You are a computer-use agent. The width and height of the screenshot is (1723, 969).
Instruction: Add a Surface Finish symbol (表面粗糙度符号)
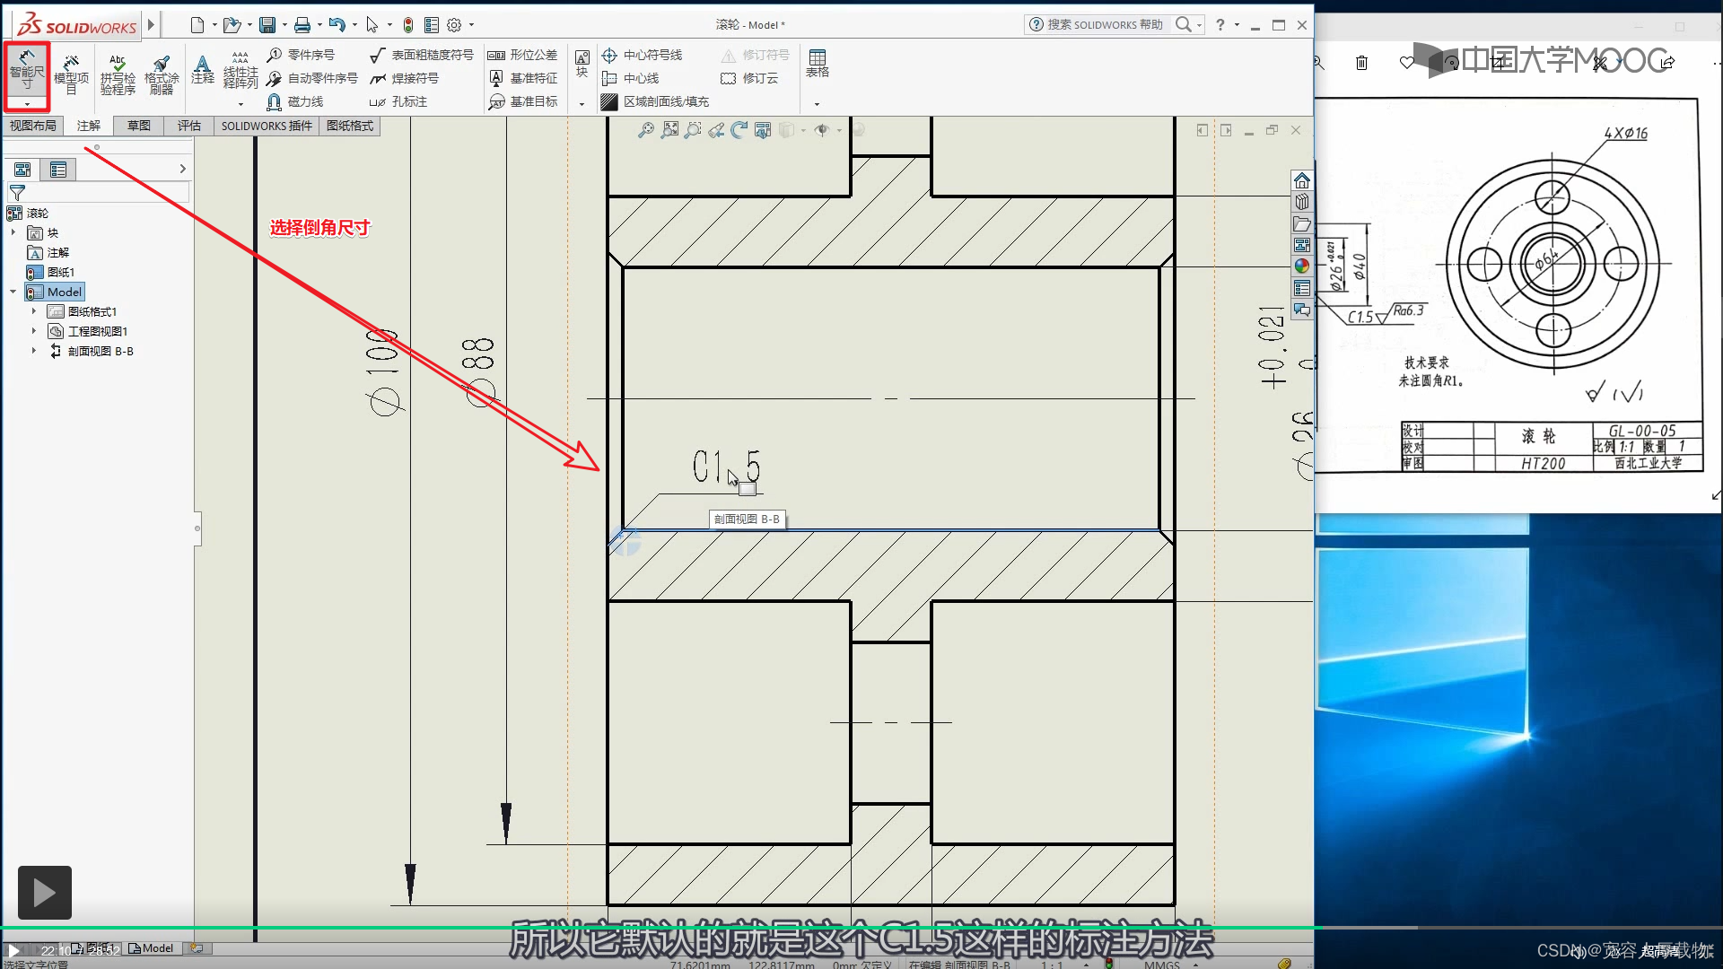click(422, 55)
